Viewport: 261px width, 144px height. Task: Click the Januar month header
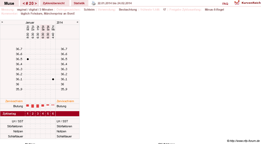[x=30, y=22]
